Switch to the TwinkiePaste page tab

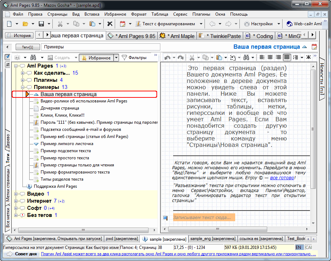click(x=220, y=36)
